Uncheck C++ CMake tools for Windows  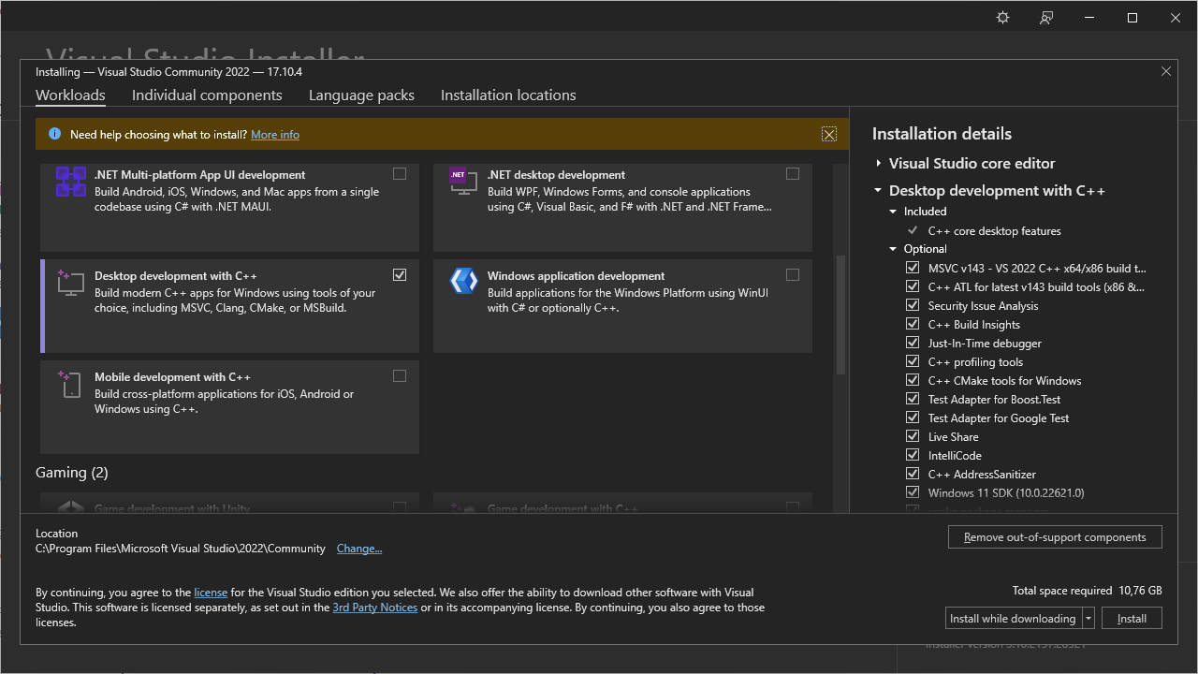coord(913,380)
